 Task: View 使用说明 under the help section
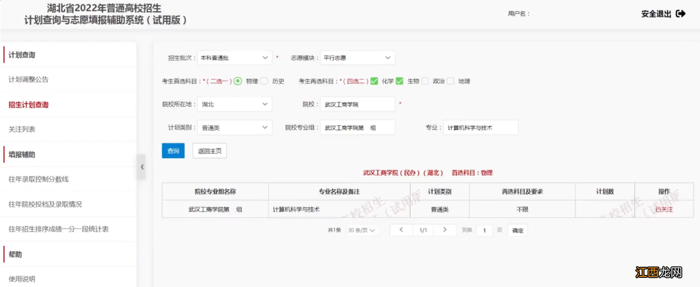click(x=22, y=278)
